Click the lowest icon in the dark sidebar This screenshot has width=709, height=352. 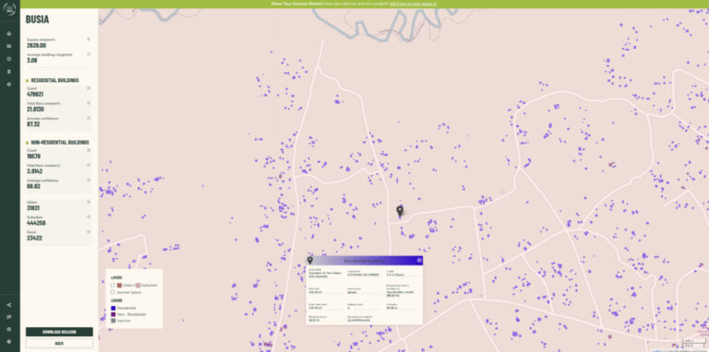click(9, 342)
